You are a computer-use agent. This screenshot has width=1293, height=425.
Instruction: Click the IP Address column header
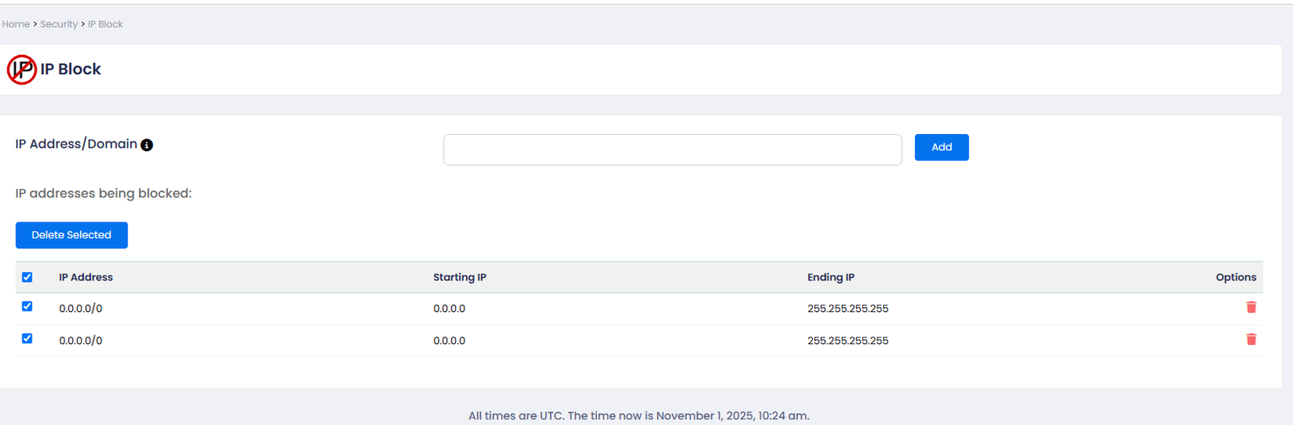(x=86, y=277)
